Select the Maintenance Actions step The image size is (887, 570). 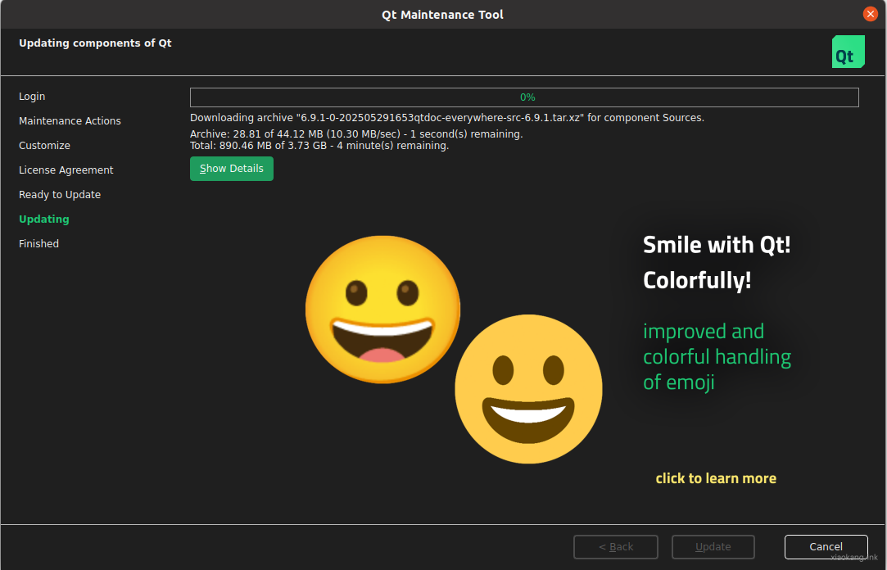coord(70,121)
